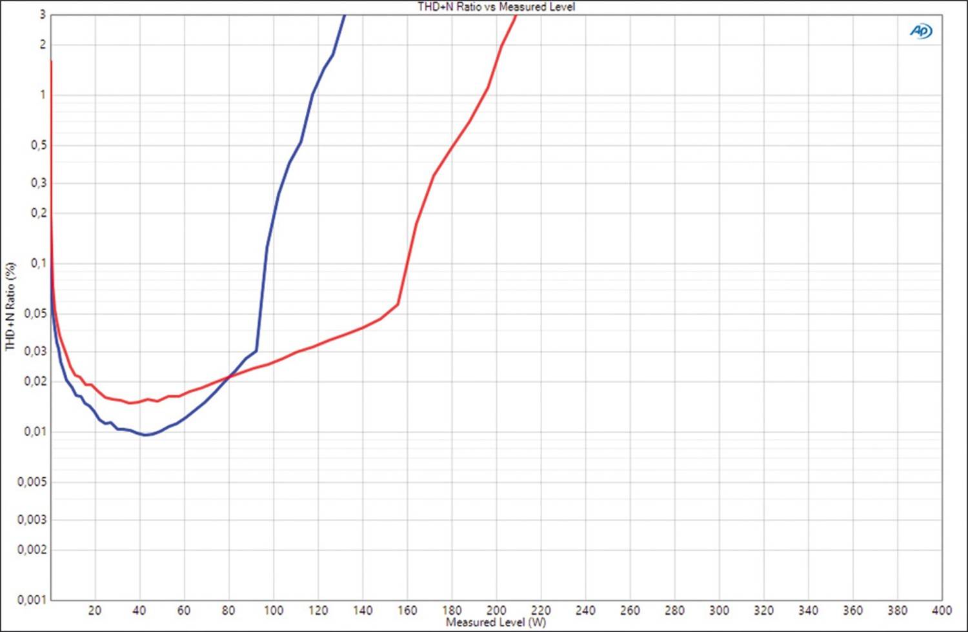Click the blue curve's sharp knee near 92 W
Viewport: 968px width, 632px height.
click(x=257, y=351)
